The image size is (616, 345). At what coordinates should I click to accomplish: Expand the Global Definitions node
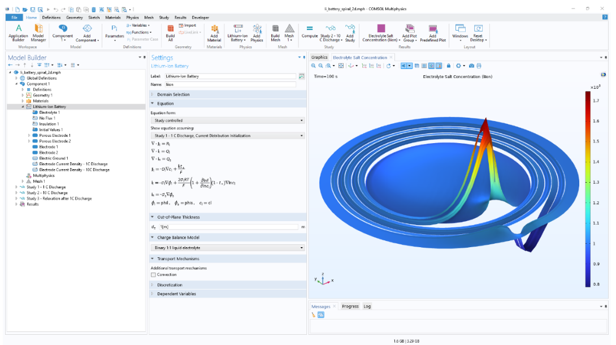(x=16, y=78)
